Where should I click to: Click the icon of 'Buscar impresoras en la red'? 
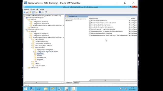[90, 21]
